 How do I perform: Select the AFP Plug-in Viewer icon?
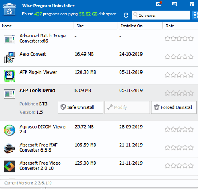tap(9, 75)
